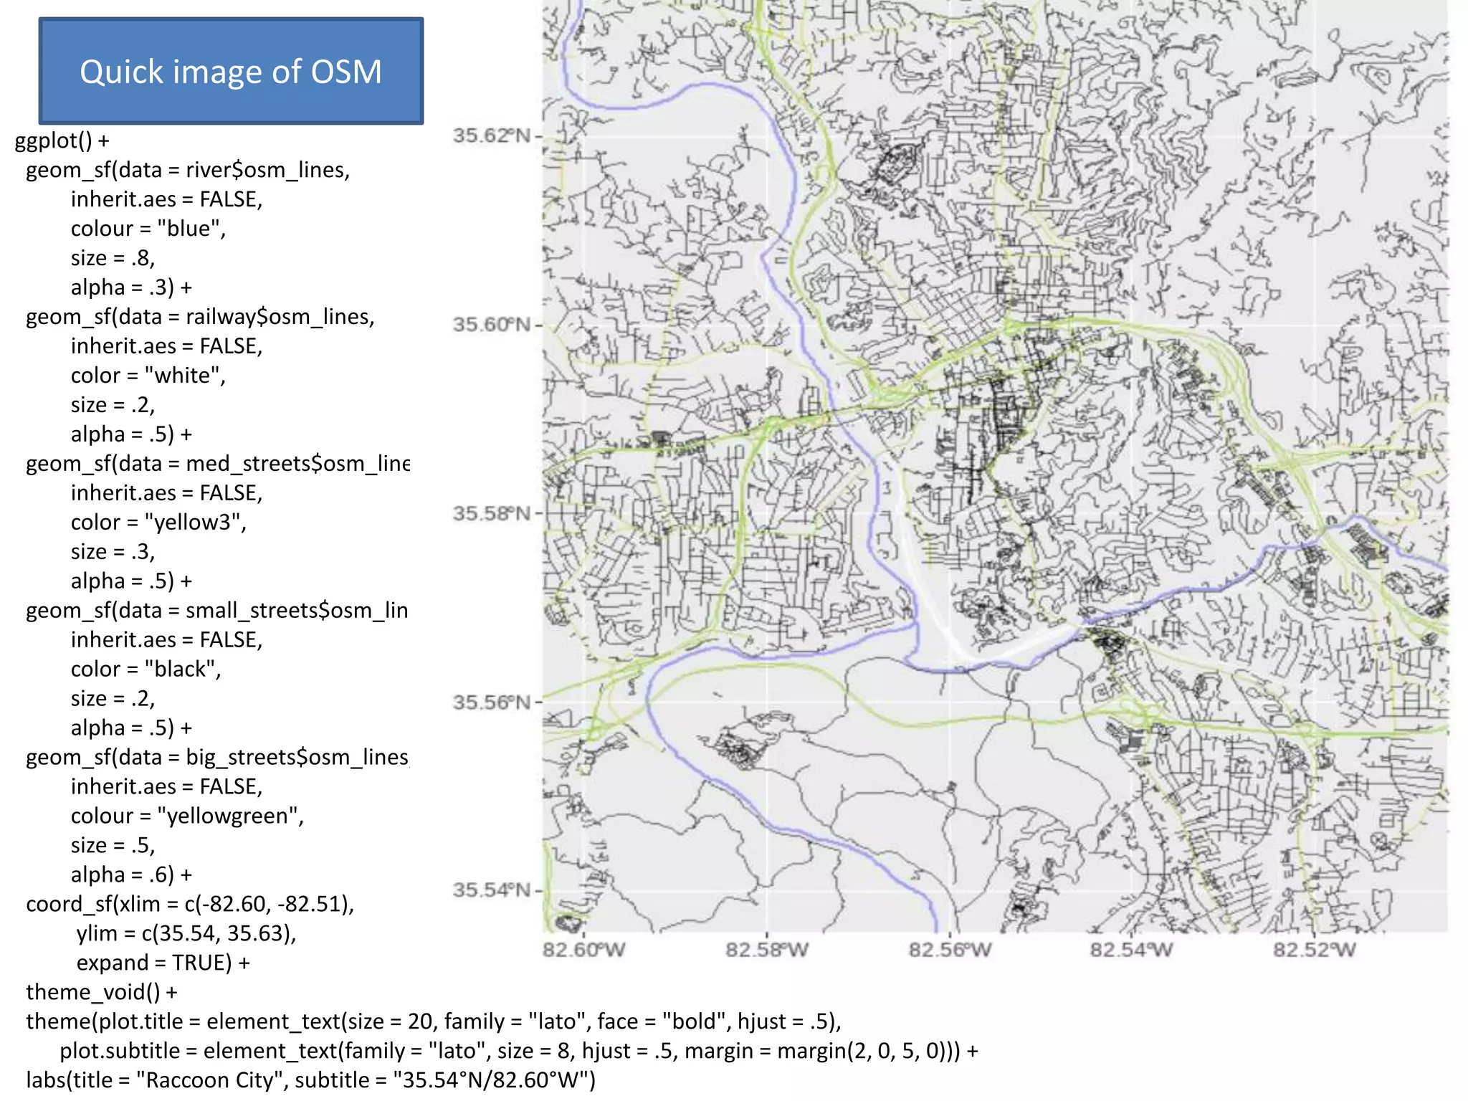Viewport: 1468px width, 1101px height.
Task: Click the river$osm_lines geom_sf code line
Action: [188, 170]
